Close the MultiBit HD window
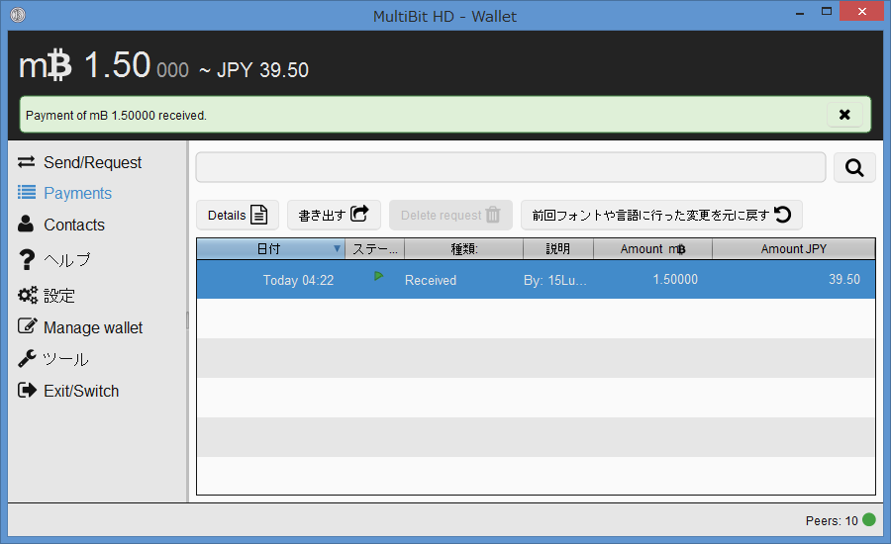Screen dimensions: 891x544 click(861, 11)
